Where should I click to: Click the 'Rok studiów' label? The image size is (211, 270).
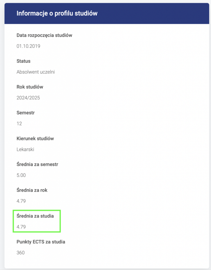click(30, 87)
